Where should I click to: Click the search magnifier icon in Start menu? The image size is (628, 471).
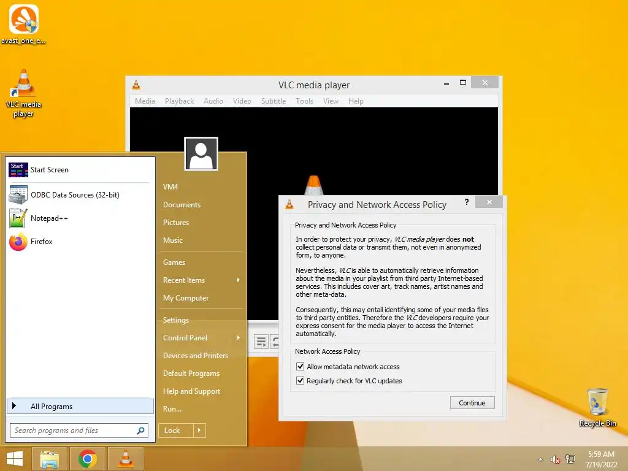pos(140,431)
